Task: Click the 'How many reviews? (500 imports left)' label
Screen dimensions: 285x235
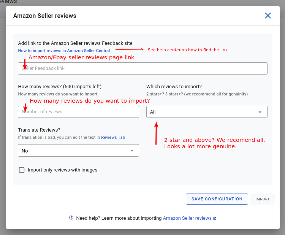Action: coord(60,87)
